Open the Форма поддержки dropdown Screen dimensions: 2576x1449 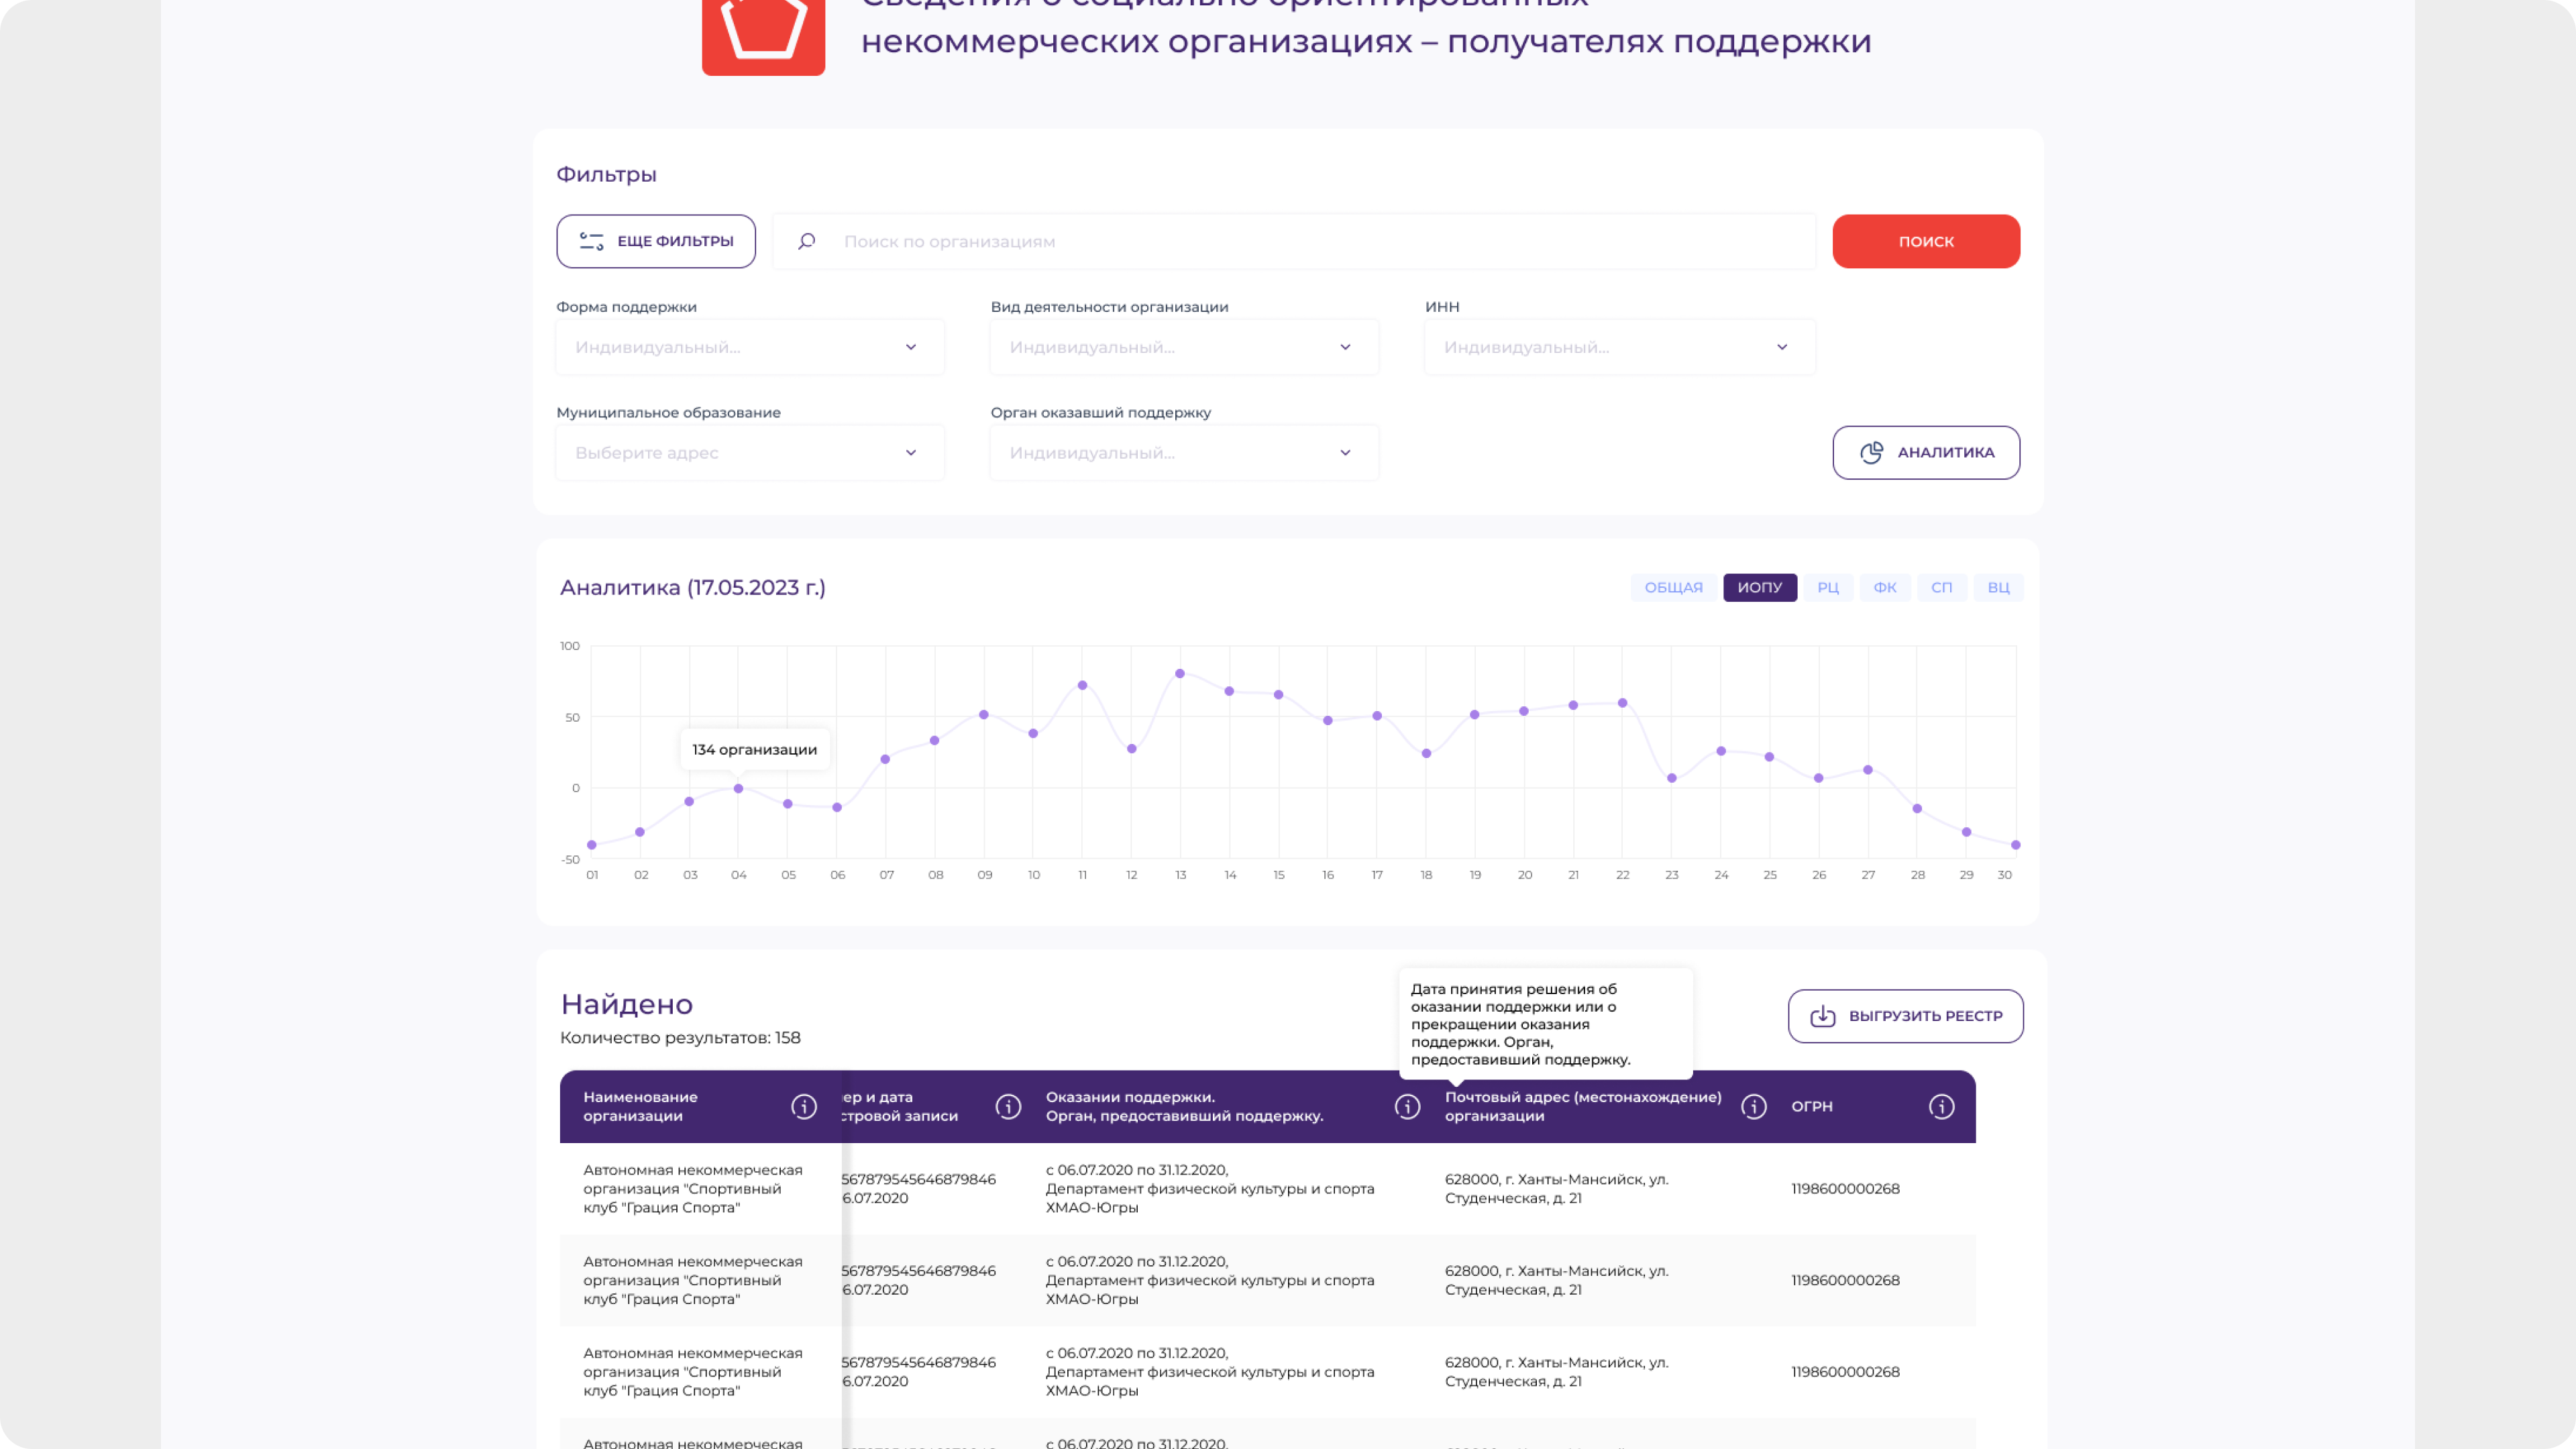point(750,347)
